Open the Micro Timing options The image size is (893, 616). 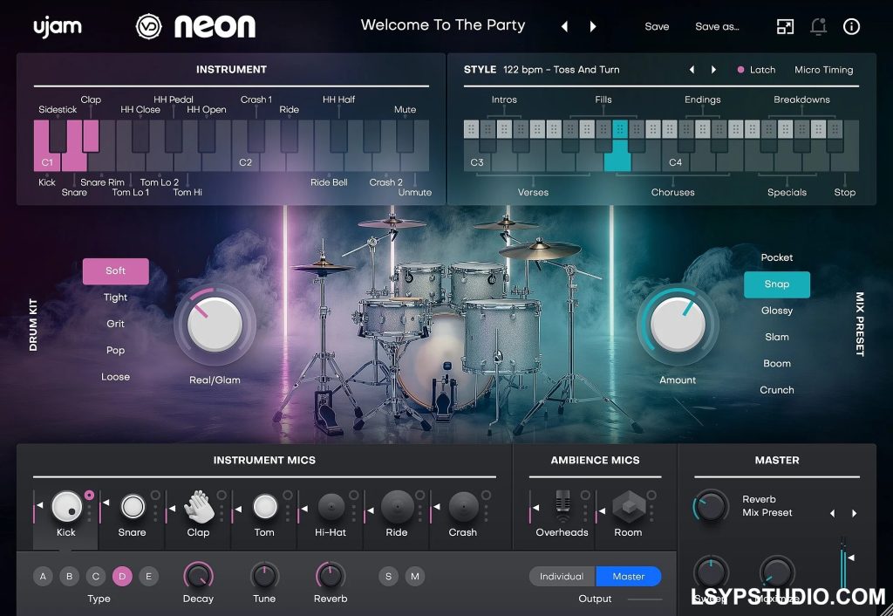[823, 70]
